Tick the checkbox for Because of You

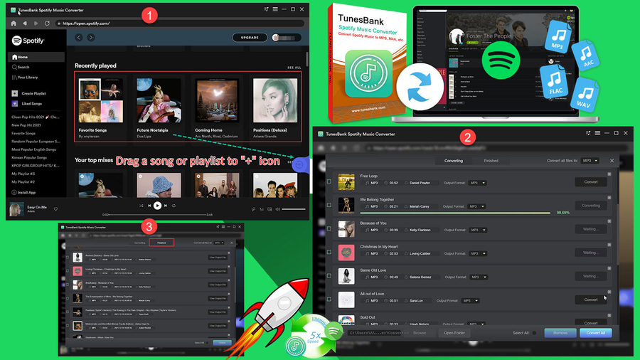(329, 229)
